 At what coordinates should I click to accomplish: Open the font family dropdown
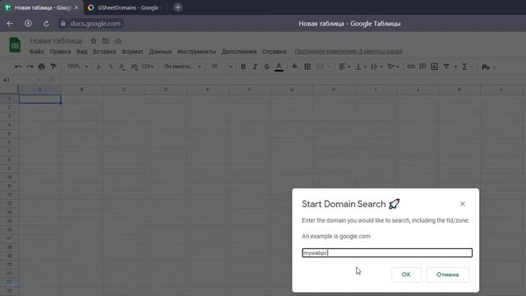(182, 67)
